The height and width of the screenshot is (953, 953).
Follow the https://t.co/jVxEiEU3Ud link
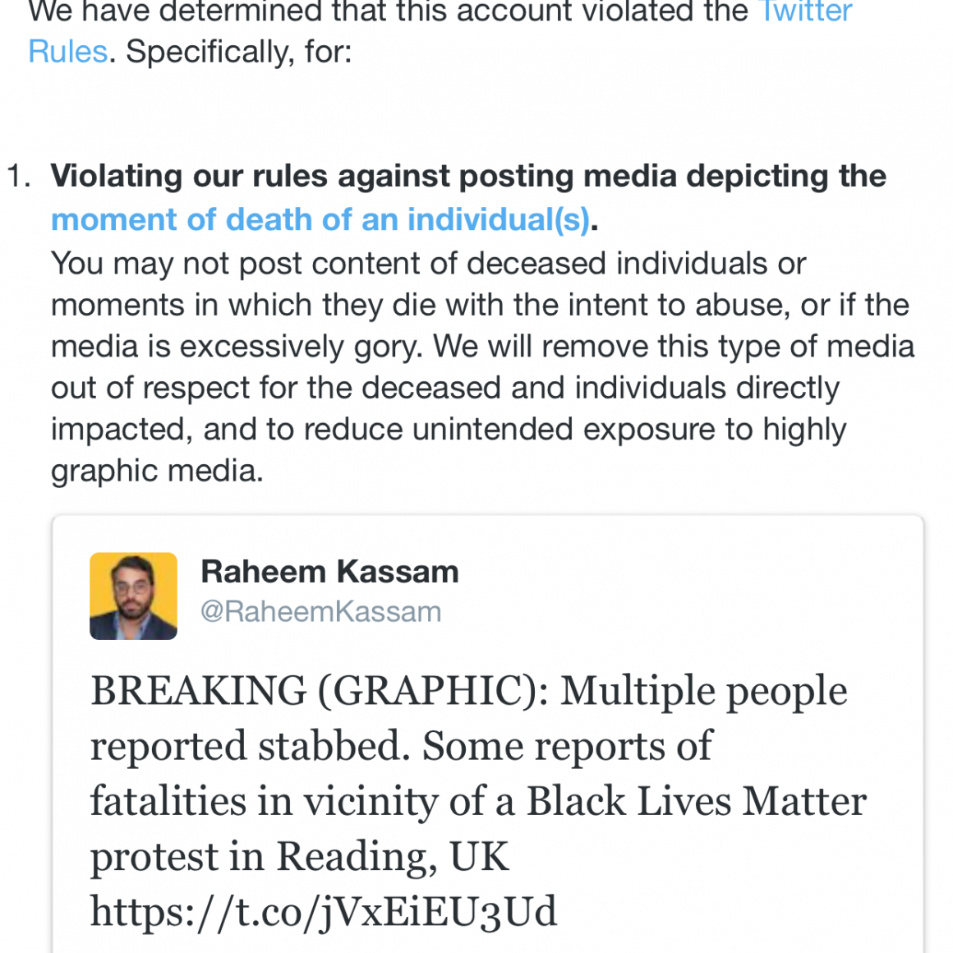point(324,912)
